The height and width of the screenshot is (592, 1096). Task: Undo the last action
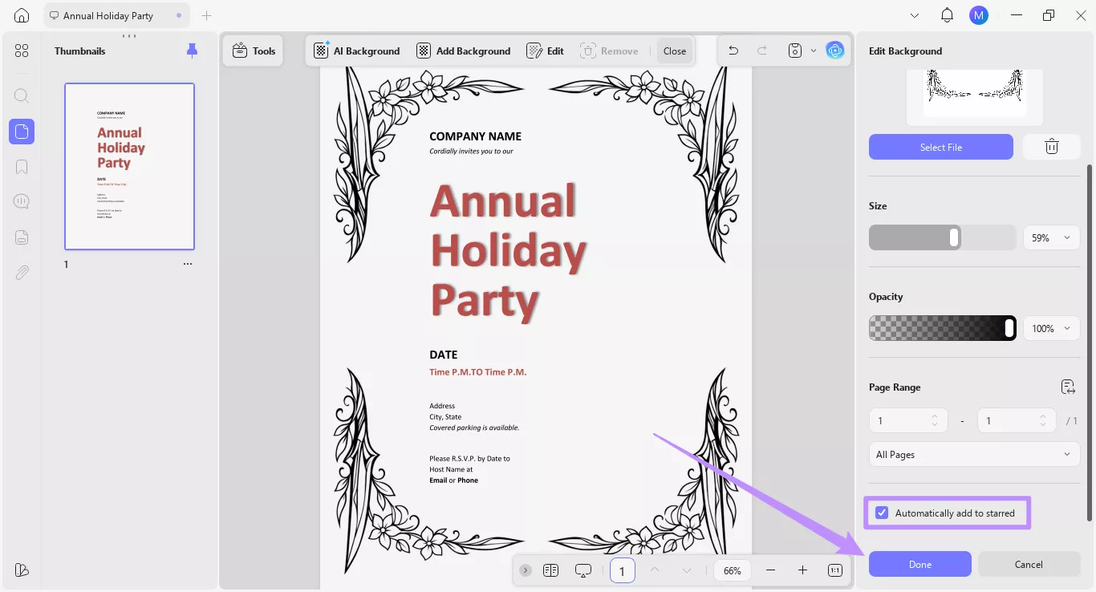[733, 50]
